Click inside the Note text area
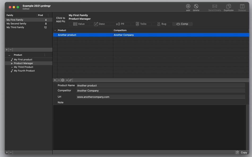 coord(149,127)
